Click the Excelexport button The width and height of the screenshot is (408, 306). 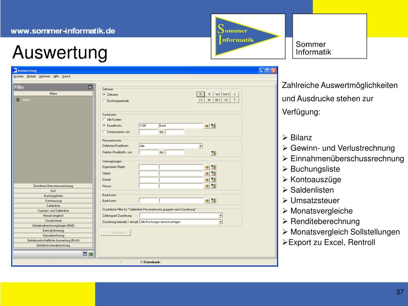[x=116, y=232]
